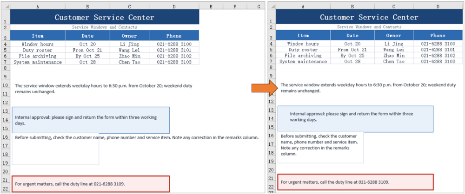465x194 pixels.
Task: Click 'System maintenance' cell in right spreadsheet
Action: [303, 61]
